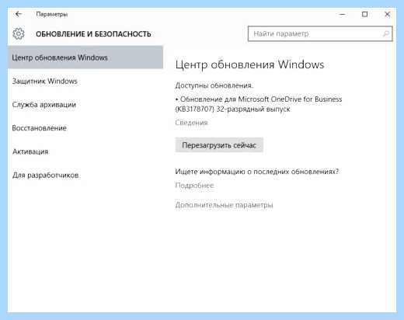Close the Параметры window
The height and width of the screenshot is (320, 404).
click(387, 14)
